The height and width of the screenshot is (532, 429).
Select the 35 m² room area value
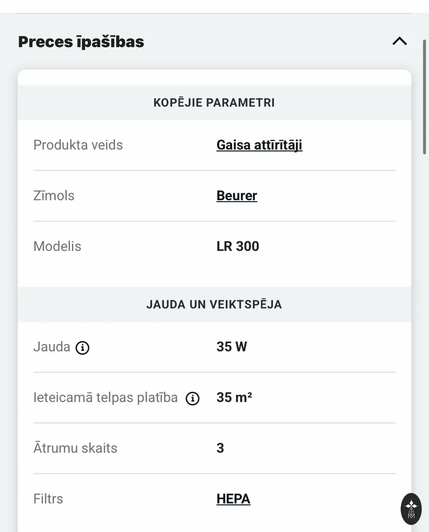(x=234, y=397)
